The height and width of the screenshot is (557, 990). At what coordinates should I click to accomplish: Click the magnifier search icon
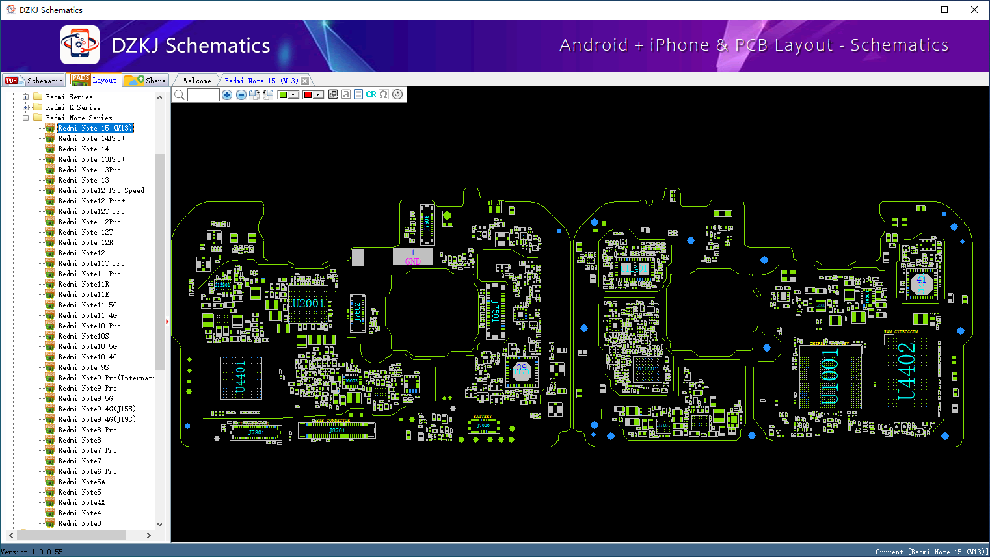click(179, 95)
